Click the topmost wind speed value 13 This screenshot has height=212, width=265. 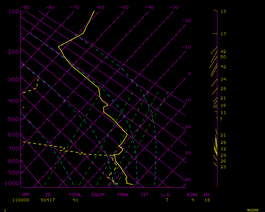(x=223, y=11)
